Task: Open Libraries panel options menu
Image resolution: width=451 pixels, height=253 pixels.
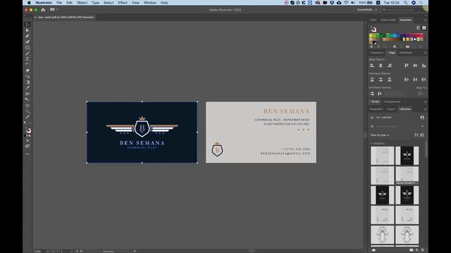Action: click(426, 109)
